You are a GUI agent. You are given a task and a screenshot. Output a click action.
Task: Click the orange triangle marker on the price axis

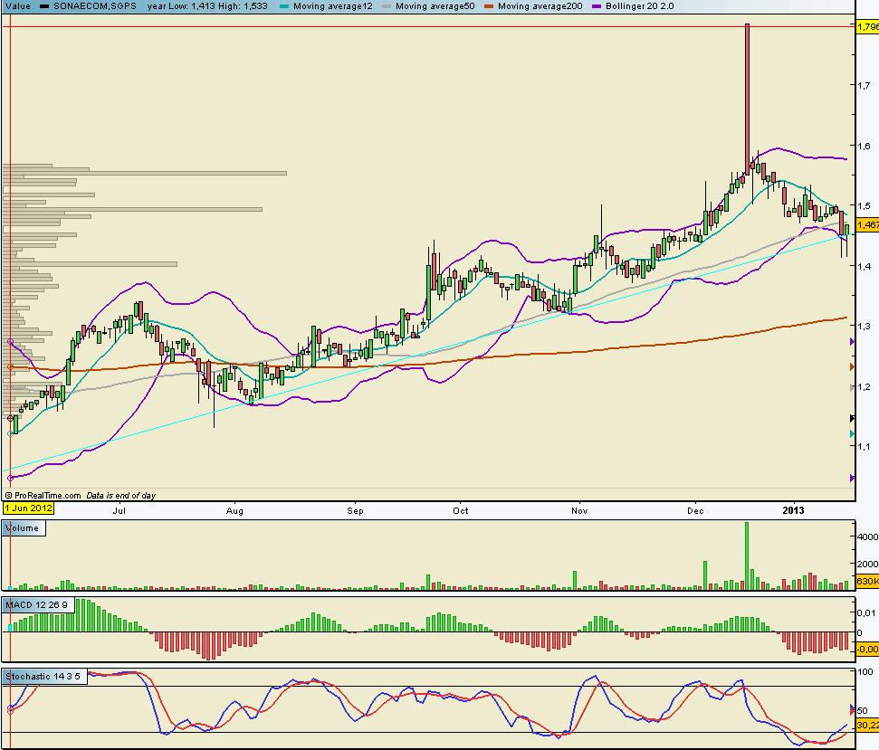pyautogui.click(x=852, y=367)
